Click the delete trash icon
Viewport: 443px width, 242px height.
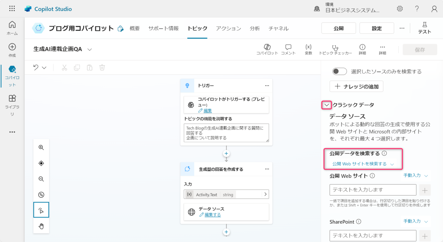tap(102, 67)
